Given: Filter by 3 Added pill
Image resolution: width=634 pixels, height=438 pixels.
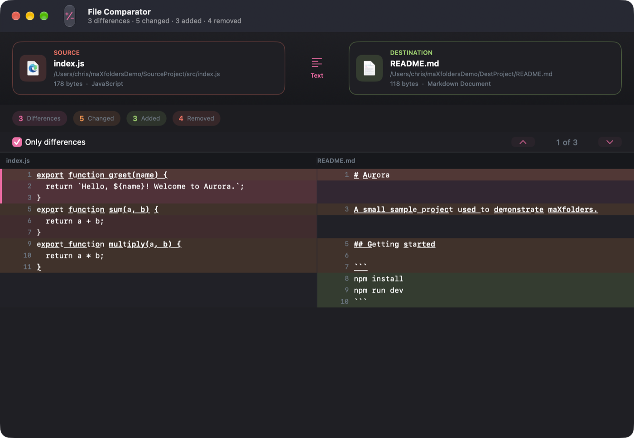Looking at the screenshot, I should click(x=146, y=118).
